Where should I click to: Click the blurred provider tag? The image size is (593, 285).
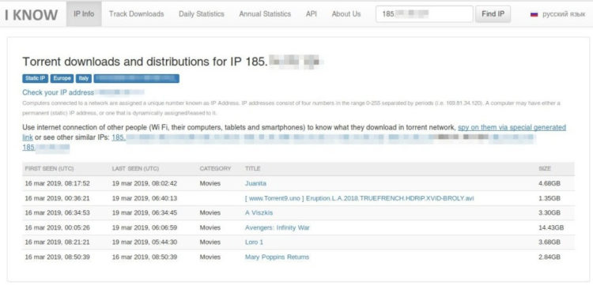coord(137,78)
